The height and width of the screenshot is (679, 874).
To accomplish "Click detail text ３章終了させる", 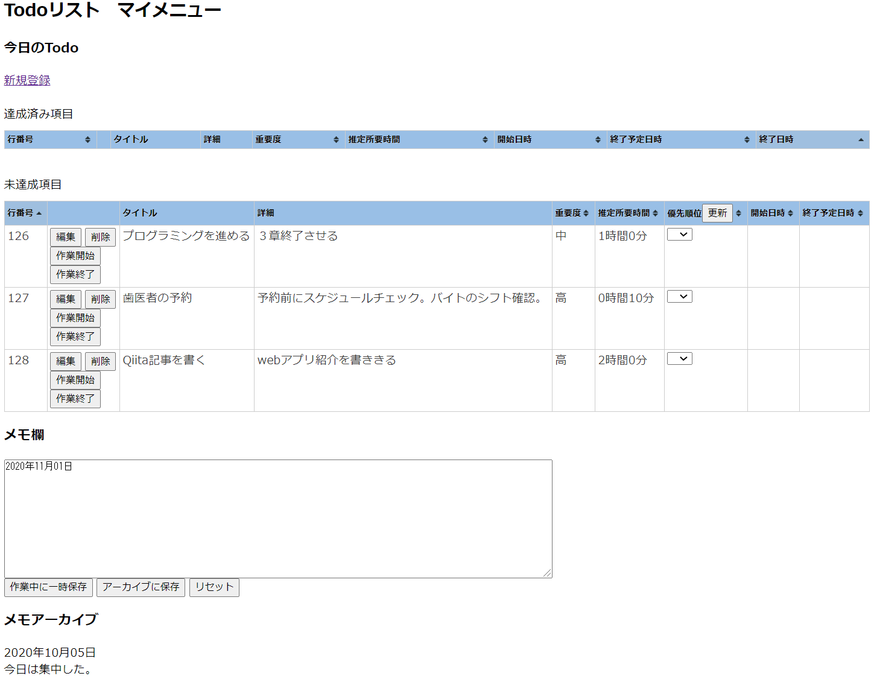I will click(x=298, y=236).
